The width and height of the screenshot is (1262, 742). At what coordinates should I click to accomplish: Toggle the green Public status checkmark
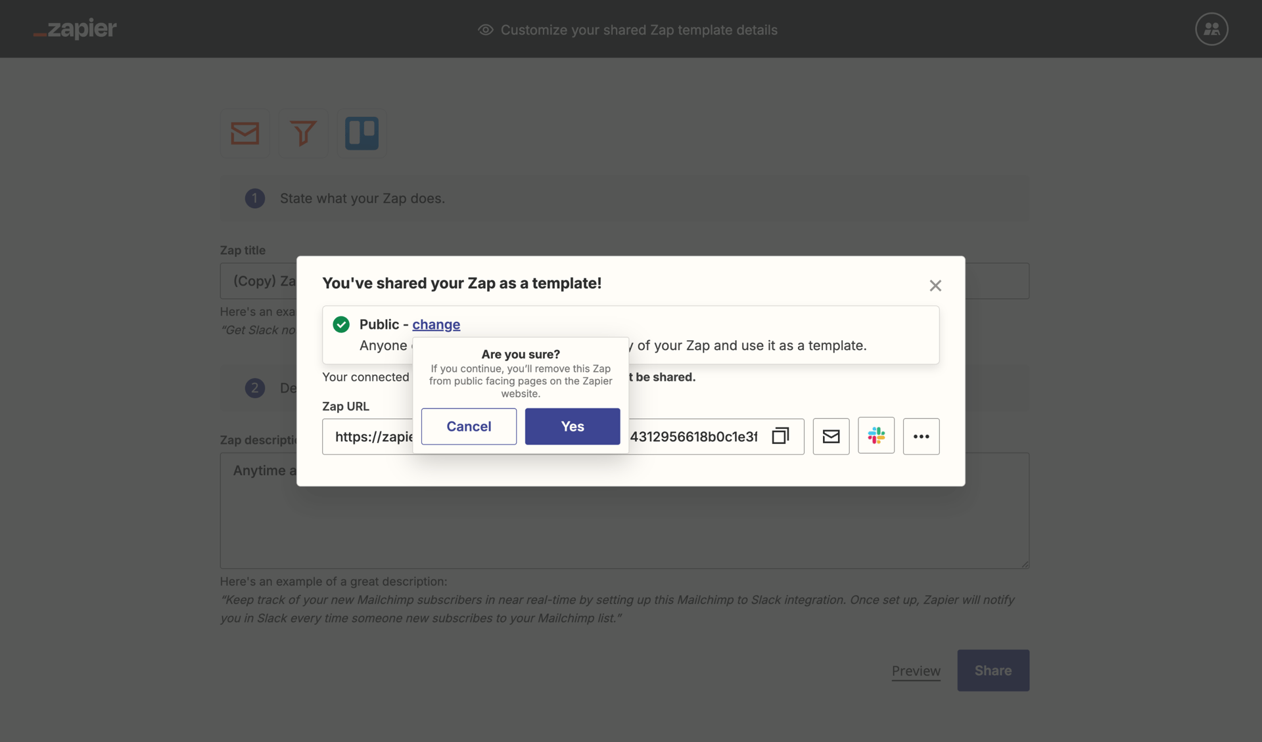pyautogui.click(x=341, y=324)
